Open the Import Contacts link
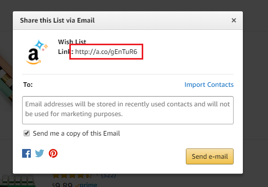This screenshot has width=268, height=187. tap(209, 85)
